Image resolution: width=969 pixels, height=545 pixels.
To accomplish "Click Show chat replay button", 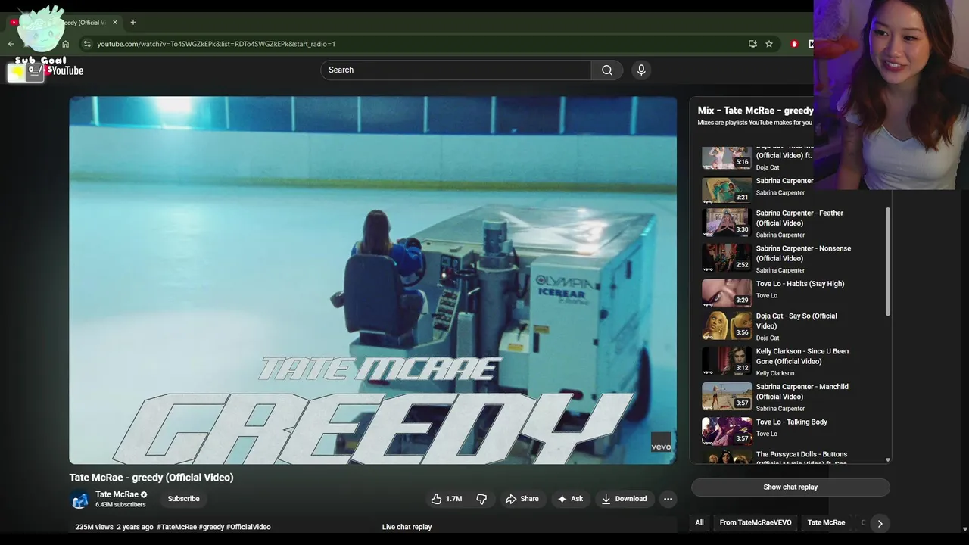I will click(x=790, y=487).
